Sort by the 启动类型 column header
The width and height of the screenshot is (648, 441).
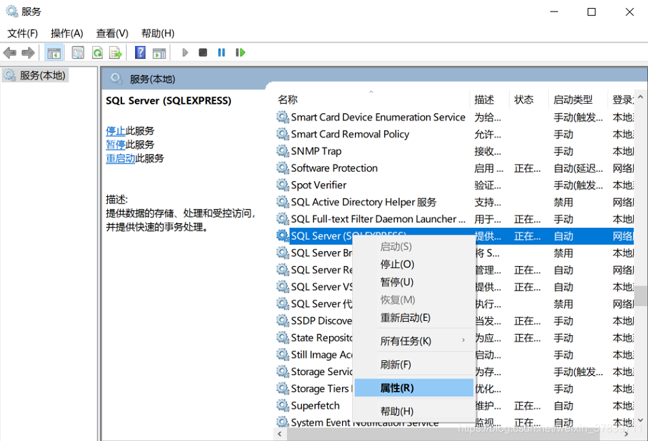(x=577, y=100)
